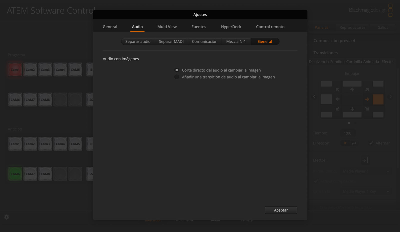This screenshot has height=232, width=400.
Task: Select CAM5 in the Anticipo row
Action: pos(75,144)
